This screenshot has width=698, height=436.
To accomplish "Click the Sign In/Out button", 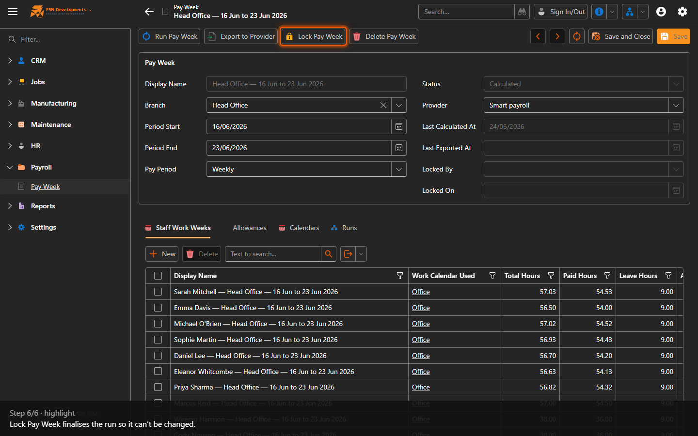I will pyautogui.click(x=561, y=12).
